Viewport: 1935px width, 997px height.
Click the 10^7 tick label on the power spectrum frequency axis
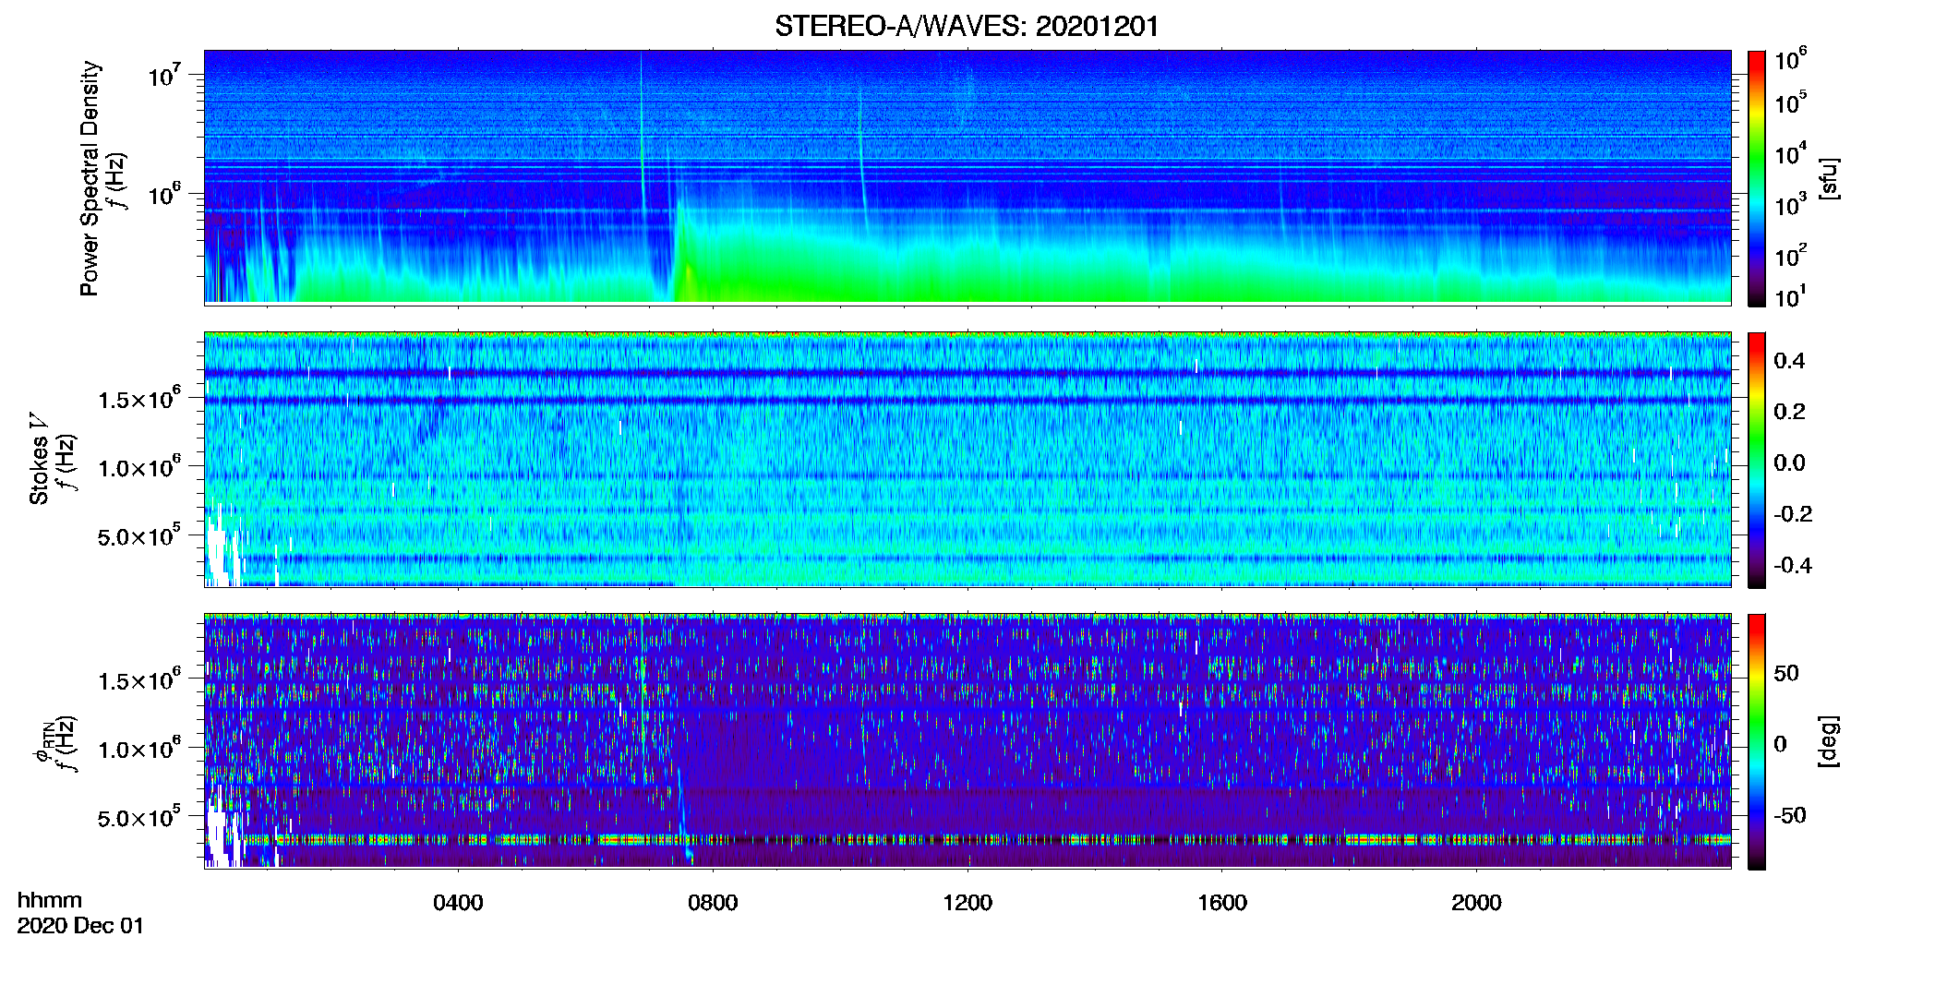163,74
